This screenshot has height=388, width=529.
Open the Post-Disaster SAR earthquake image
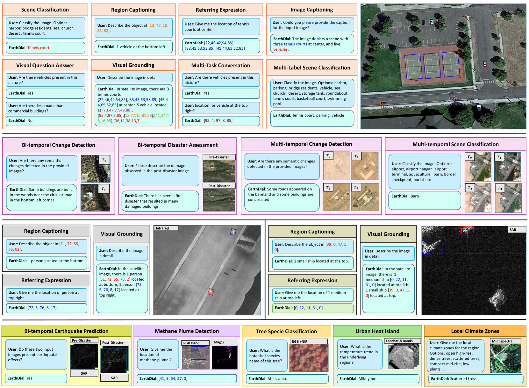[114, 360]
